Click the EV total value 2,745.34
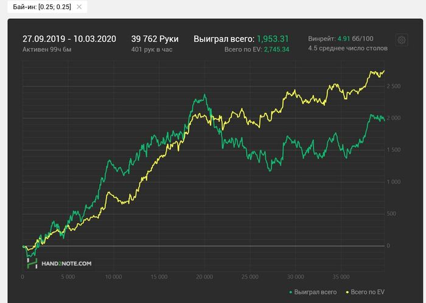426x303 pixels. (276, 49)
